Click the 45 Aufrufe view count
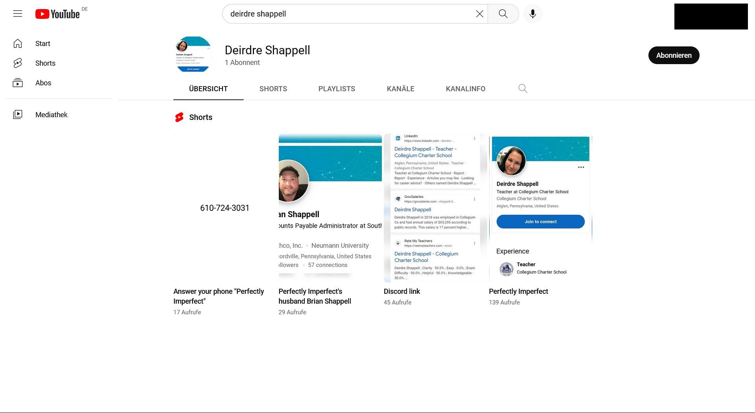 398,302
